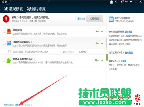Click the share icon in title bar
Viewport: 144px width, 107px height.
coord(116,1)
